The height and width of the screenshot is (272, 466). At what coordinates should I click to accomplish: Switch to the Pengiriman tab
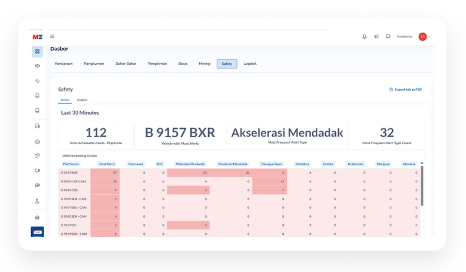coord(157,63)
